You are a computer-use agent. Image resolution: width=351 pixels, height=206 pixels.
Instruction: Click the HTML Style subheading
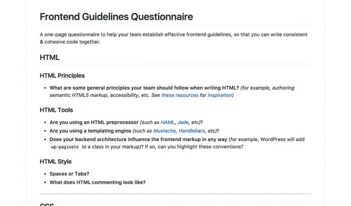(56, 161)
